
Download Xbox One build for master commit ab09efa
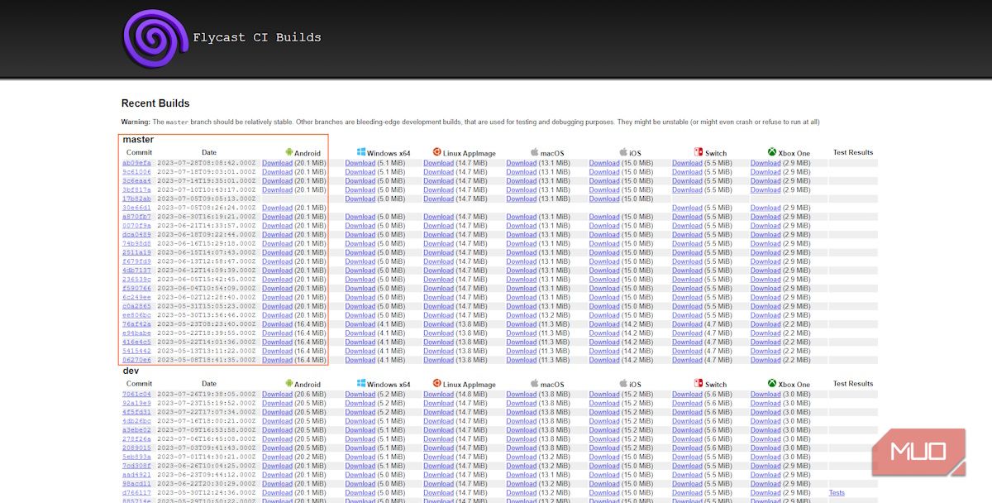(765, 163)
